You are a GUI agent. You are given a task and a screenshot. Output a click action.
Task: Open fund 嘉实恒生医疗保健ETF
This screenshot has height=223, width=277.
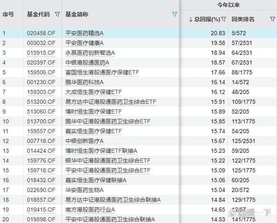click(94, 131)
